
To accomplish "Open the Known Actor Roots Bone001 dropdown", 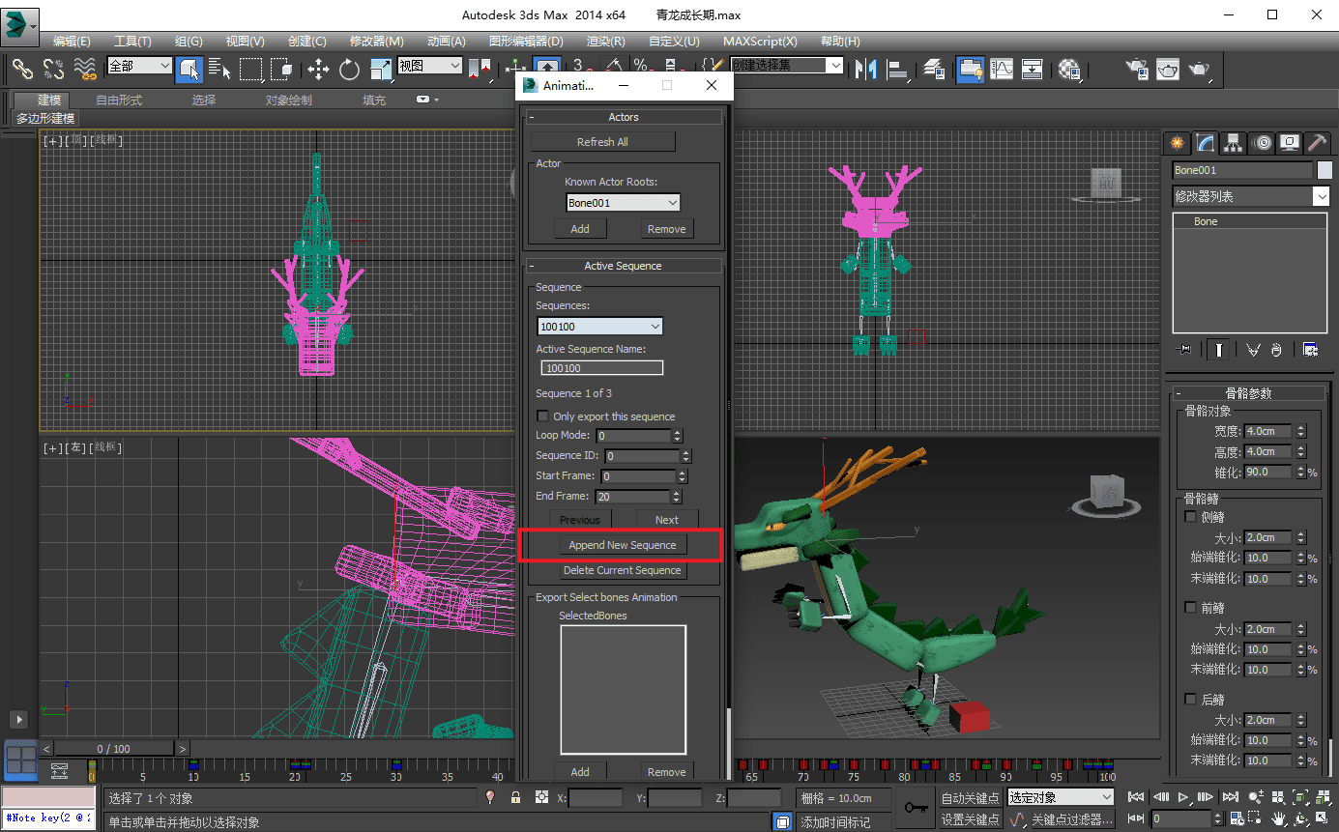I will point(623,203).
